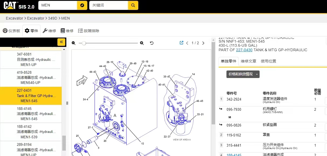Click the compass icon beside MEN field

82,5
